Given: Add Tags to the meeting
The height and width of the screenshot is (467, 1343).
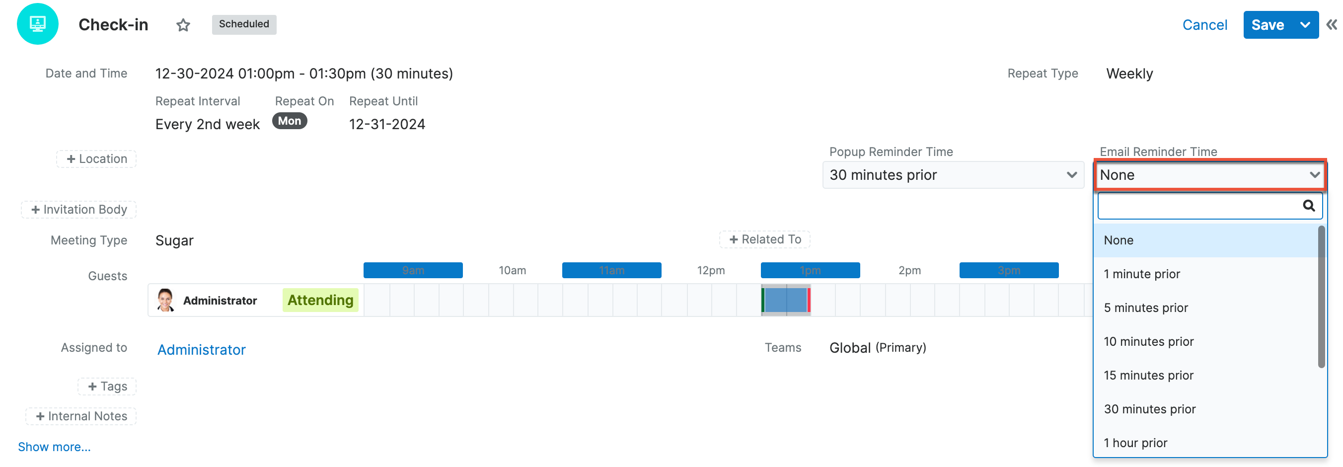Looking at the screenshot, I should point(107,386).
